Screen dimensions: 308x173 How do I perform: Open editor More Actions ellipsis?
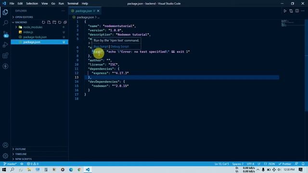coord(303,11)
